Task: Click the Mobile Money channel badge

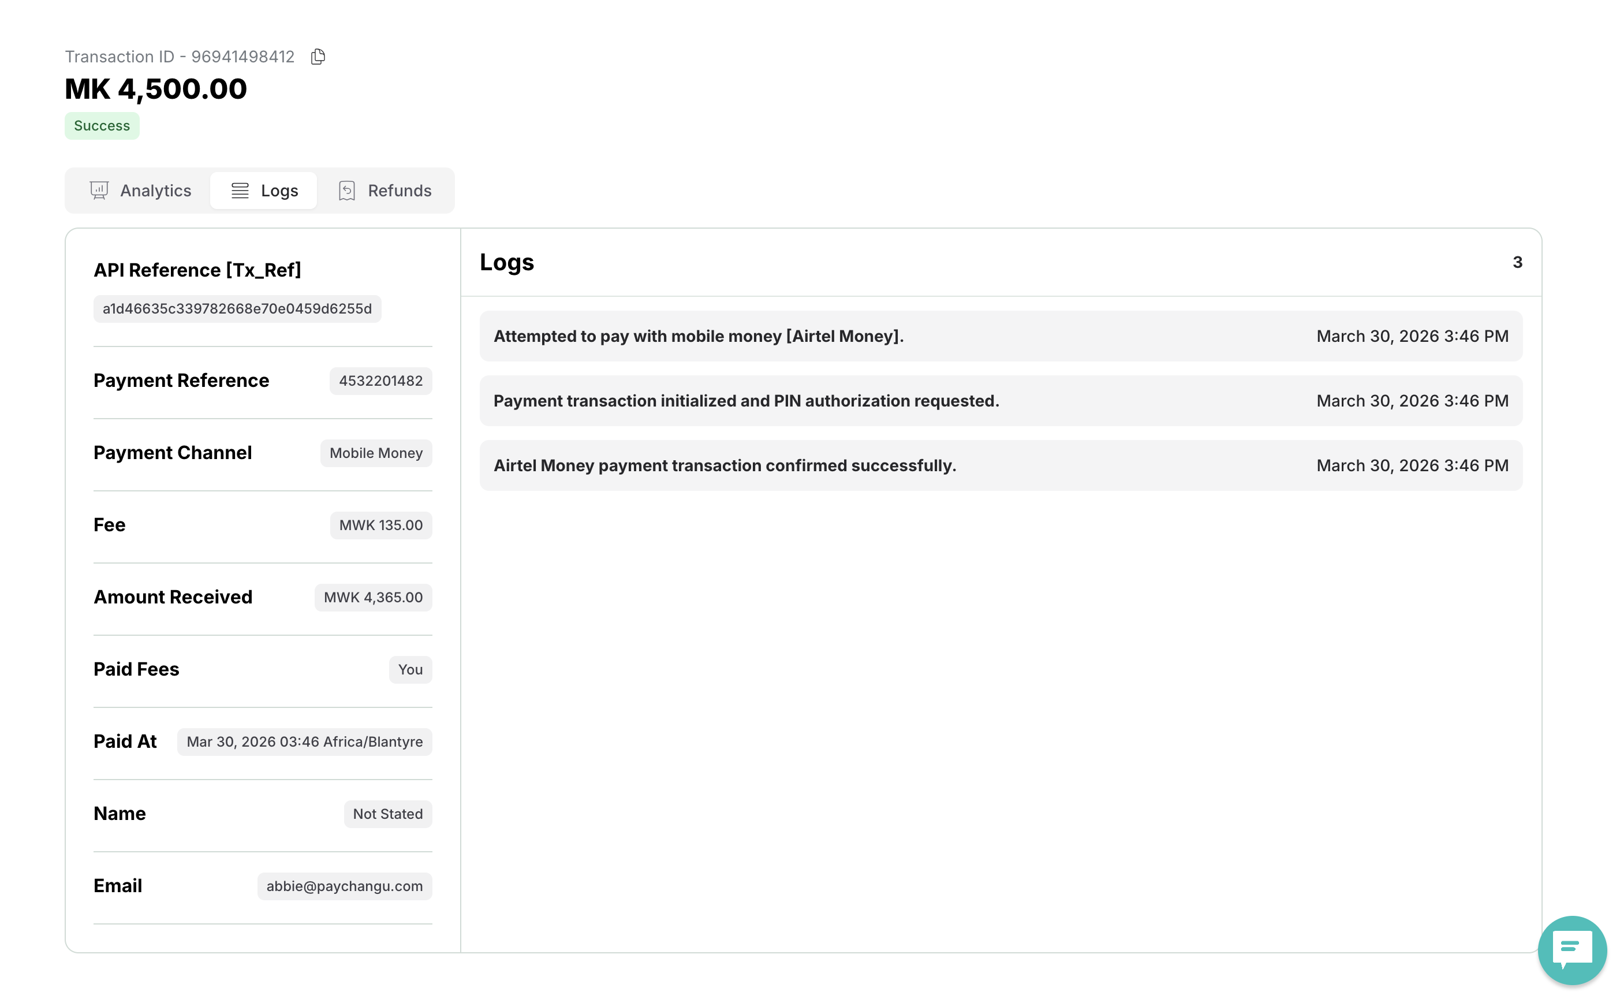Action: click(376, 453)
